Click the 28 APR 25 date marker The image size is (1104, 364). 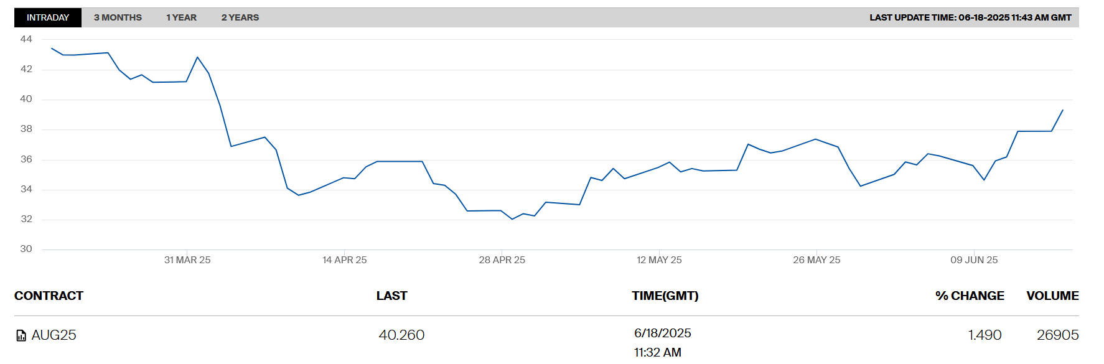pyautogui.click(x=502, y=260)
